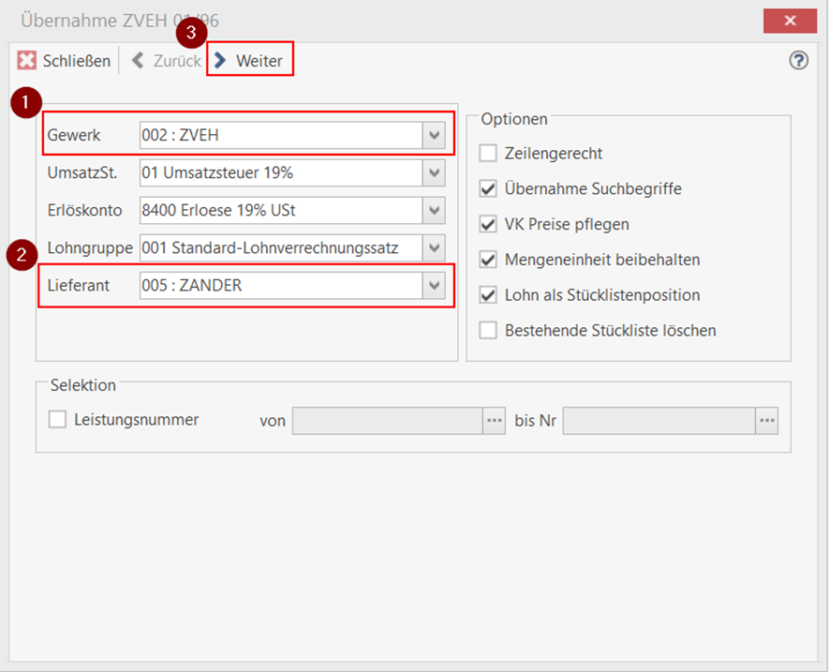
Task: Disable Mengeneinheit beibehalten option
Action: pos(488,260)
